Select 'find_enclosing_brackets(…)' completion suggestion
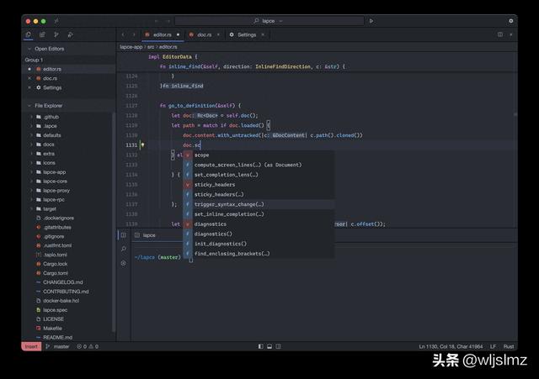The image size is (539, 379). tap(259, 254)
